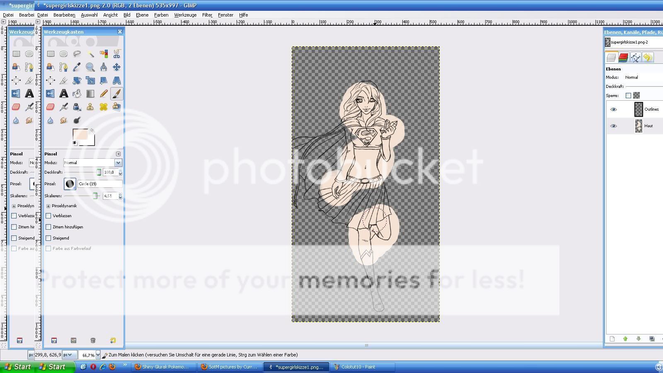The height and width of the screenshot is (373, 663).
Task: Select the Bucket Fill tool
Action: pos(77,94)
